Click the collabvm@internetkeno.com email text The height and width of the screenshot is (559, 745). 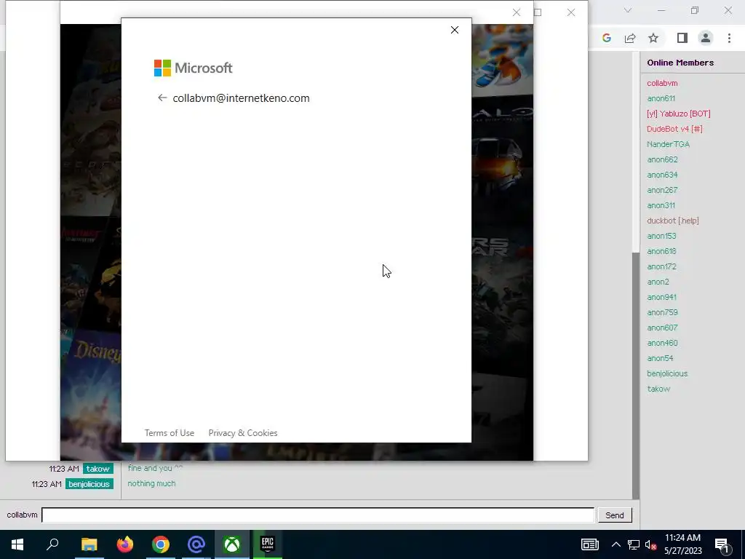point(241,98)
